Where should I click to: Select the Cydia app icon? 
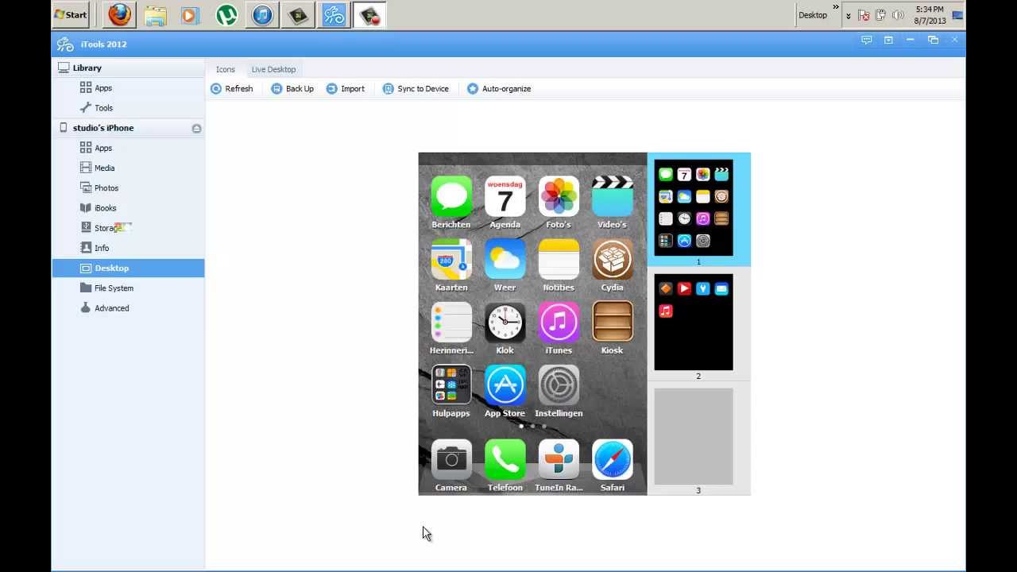tap(612, 259)
